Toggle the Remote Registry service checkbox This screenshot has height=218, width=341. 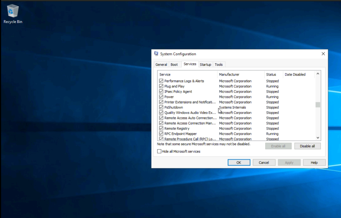(x=161, y=129)
